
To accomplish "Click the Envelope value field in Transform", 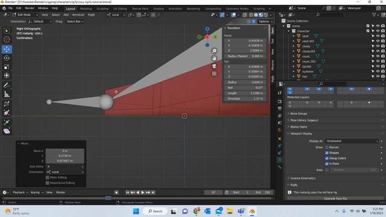I will 245,99.
